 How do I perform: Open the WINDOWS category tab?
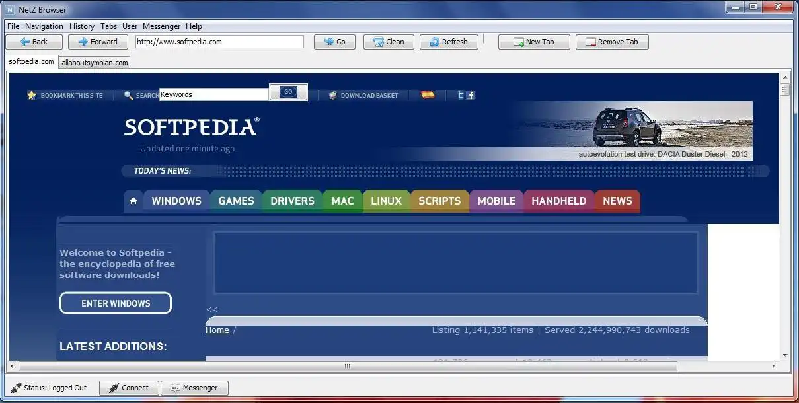coord(176,201)
